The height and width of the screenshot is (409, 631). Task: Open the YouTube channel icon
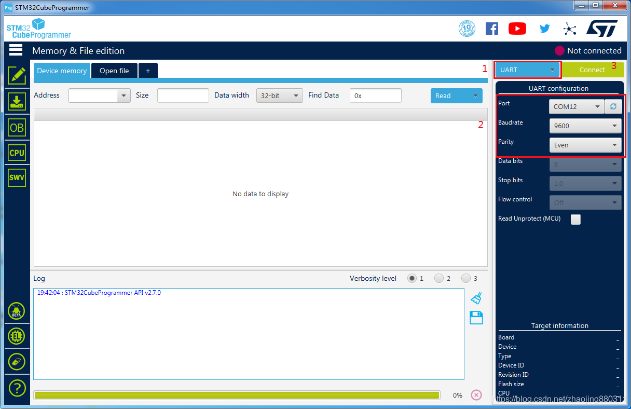pyautogui.click(x=517, y=29)
